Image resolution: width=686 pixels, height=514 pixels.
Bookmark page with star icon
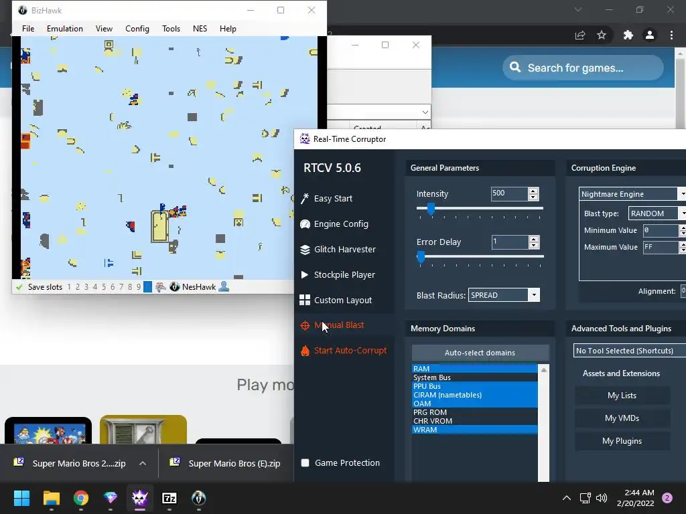pos(602,35)
